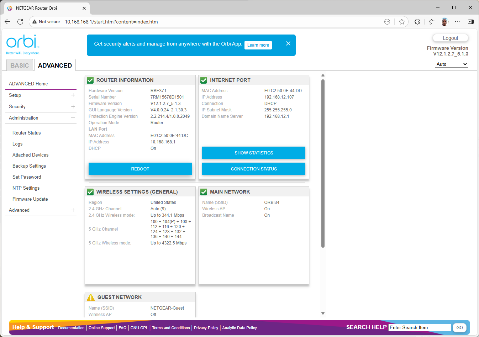Expand the Setup menu section
The width and height of the screenshot is (479, 337).
point(73,95)
